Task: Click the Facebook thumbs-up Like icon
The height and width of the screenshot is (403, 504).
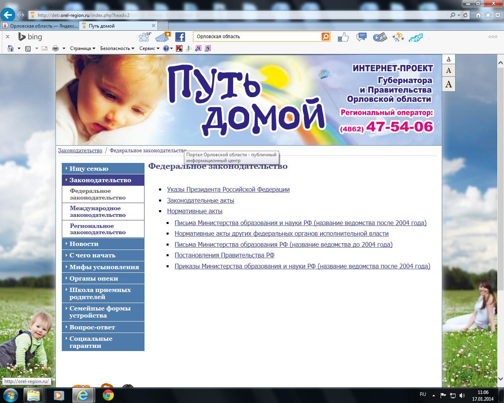Action: (343, 37)
